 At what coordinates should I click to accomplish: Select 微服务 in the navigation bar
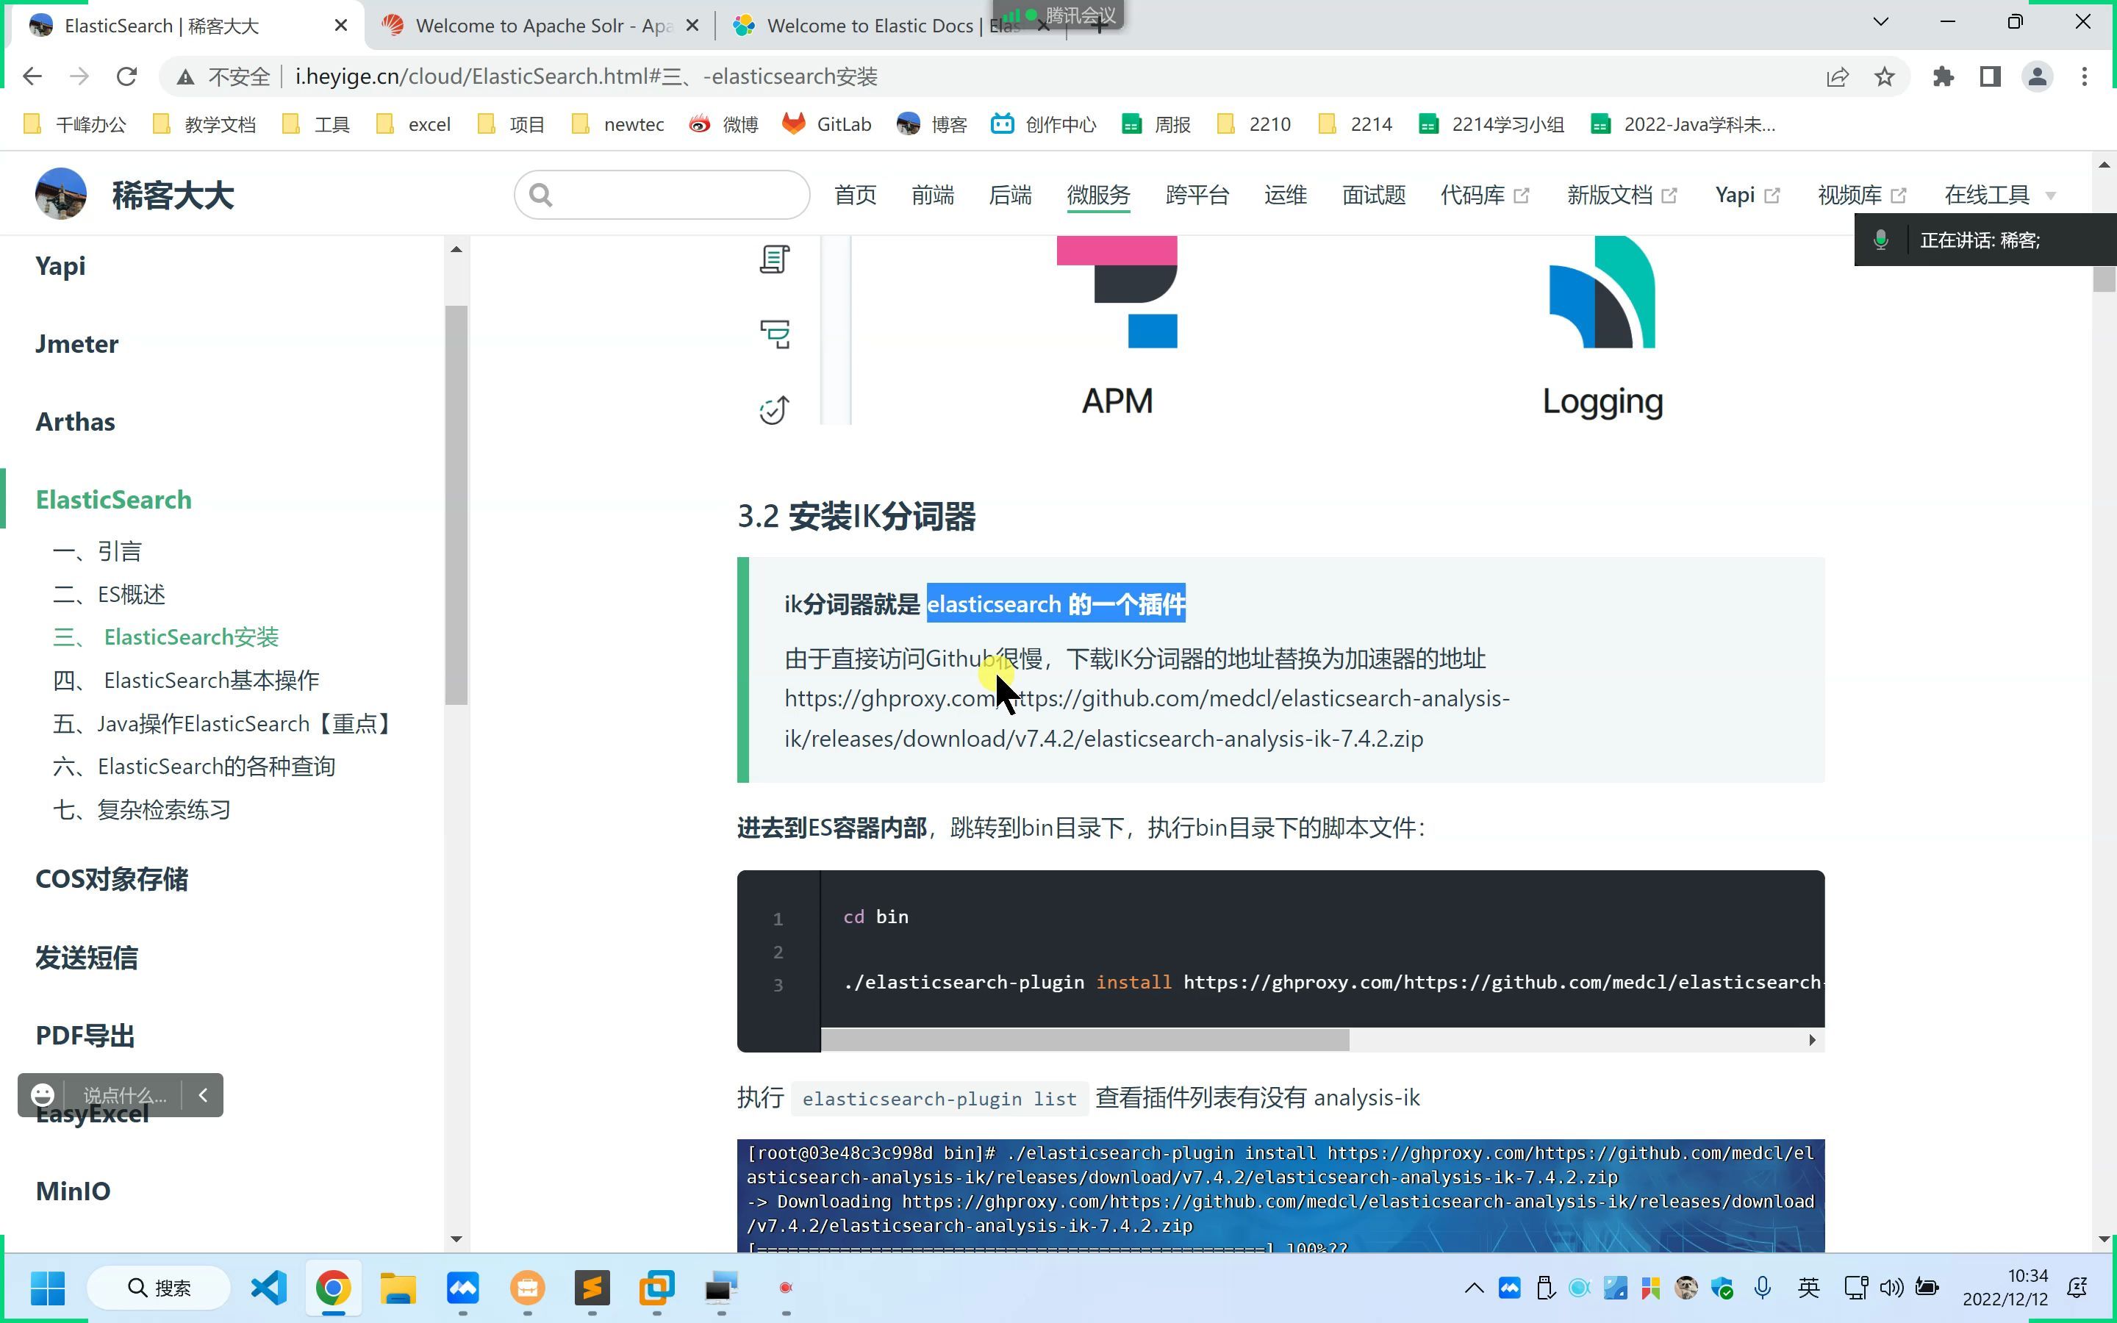coord(1099,195)
